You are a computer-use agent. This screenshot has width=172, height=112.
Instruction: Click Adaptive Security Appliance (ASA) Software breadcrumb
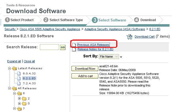pos(115,29)
